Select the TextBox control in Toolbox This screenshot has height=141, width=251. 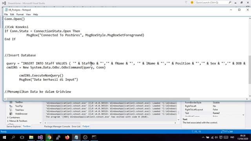19,102
